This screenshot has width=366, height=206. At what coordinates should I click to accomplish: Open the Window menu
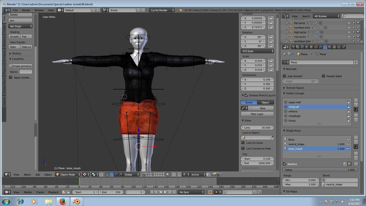click(39, 10)
